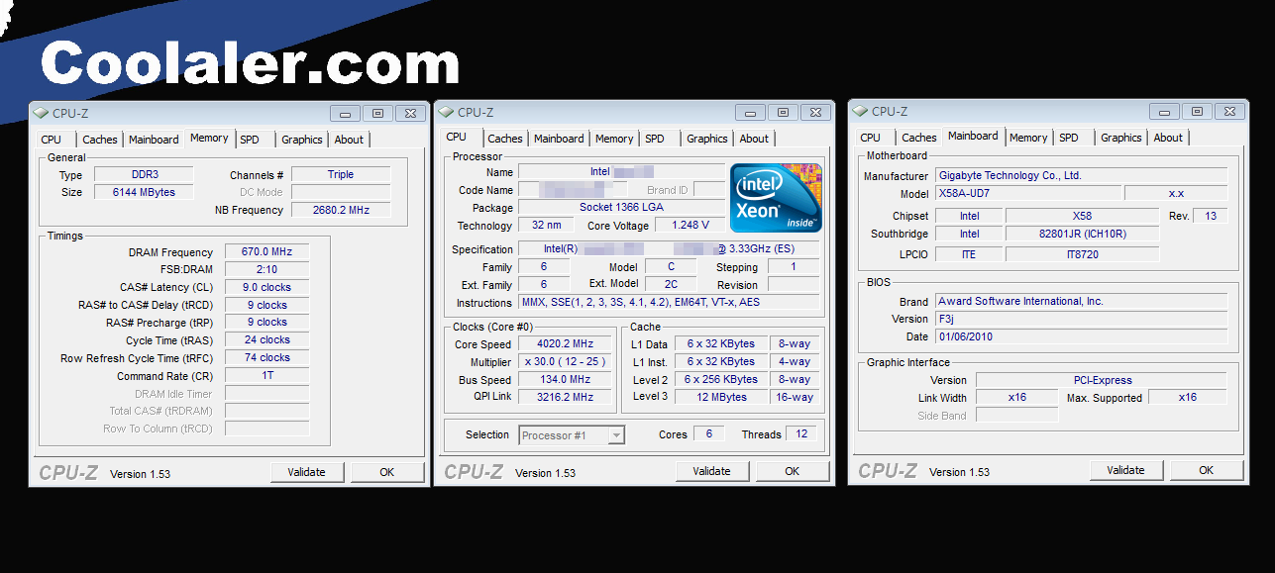Image resolution: width=1275 pixels, height=573 pixels.
Task: Switch to Memory tab in Mainboard window
Action: [x=1028, y=138]
